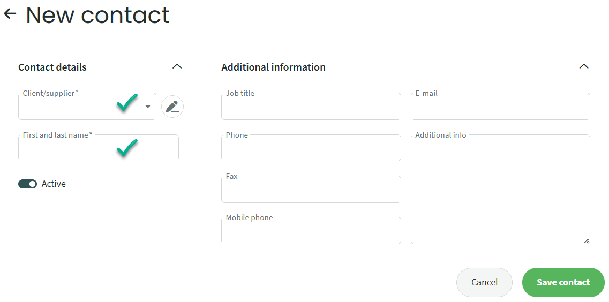This screenshot has height=302, width=609.
Task: Click the Contact details heading
Action: click(x=52, y=67)
